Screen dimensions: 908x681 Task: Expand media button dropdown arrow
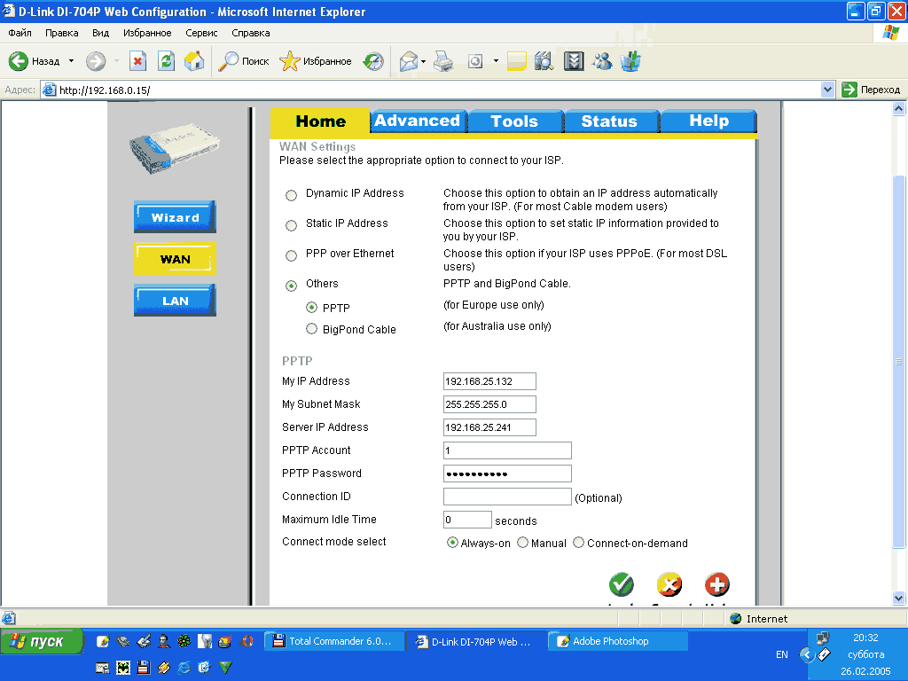tap(496, 61)
